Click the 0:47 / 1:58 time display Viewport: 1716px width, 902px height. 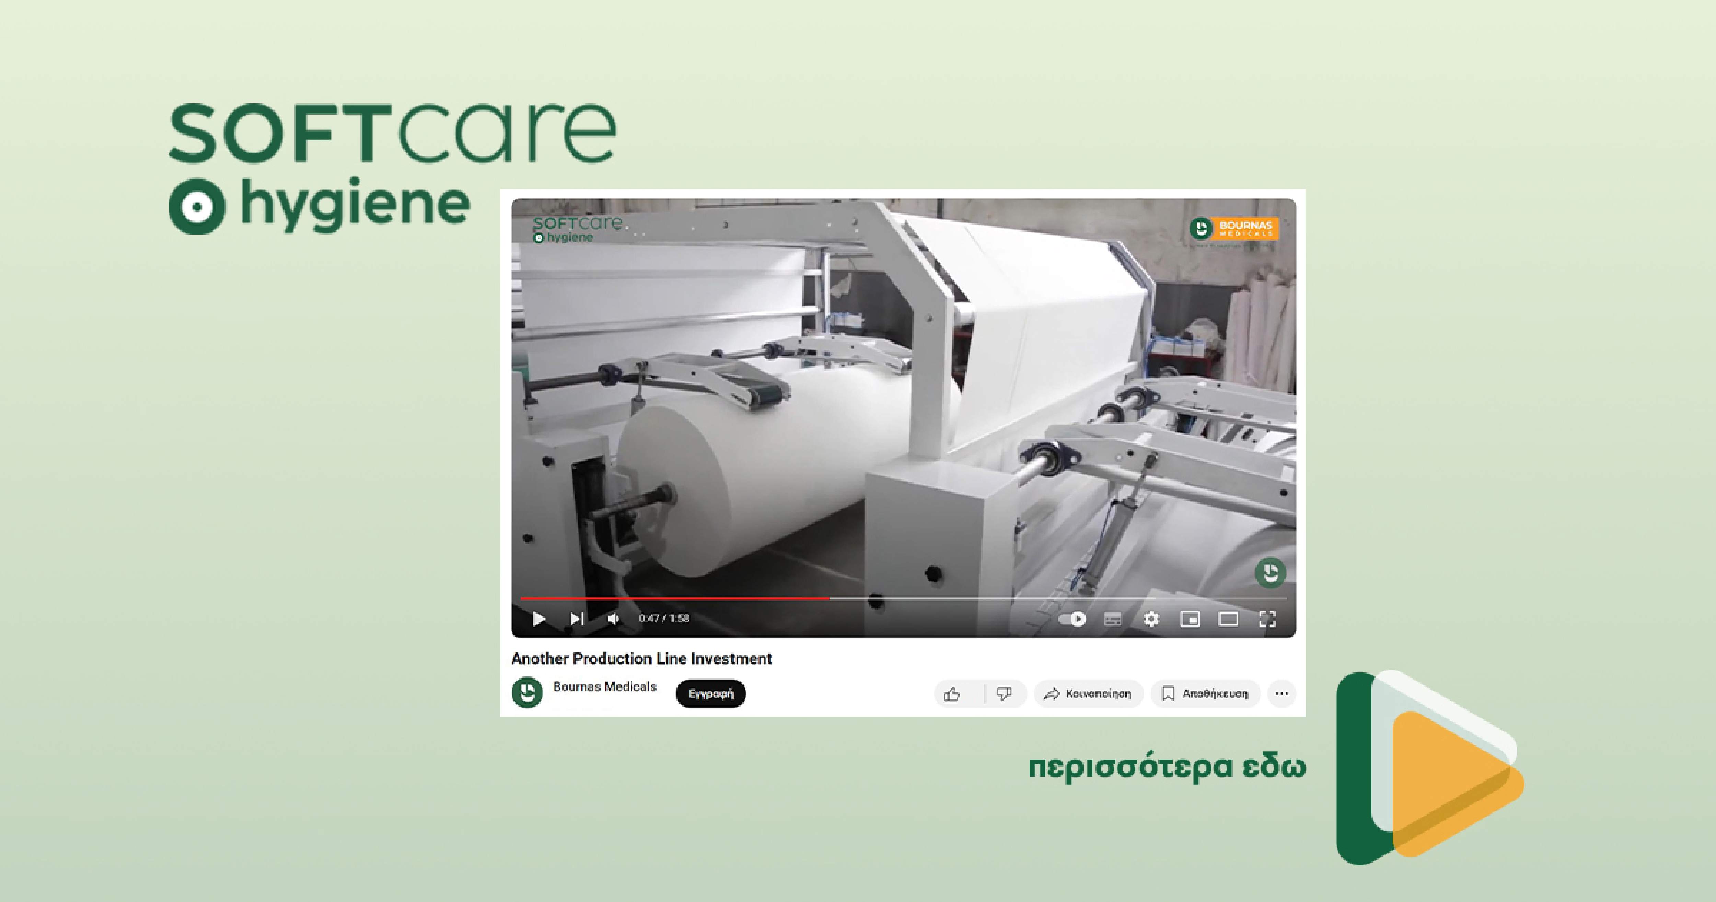tap(663, 619)
